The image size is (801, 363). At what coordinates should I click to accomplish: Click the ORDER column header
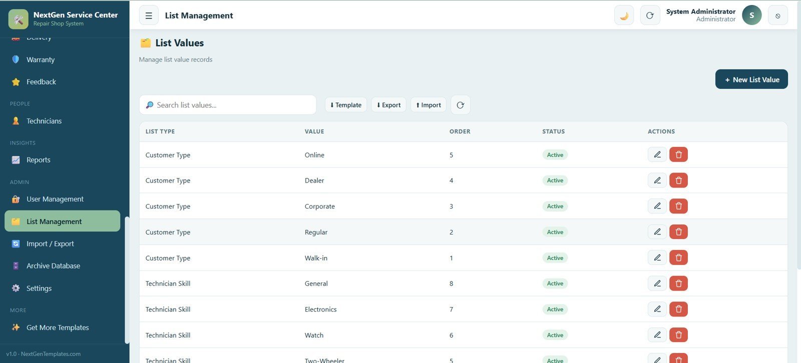pos(460,131)
